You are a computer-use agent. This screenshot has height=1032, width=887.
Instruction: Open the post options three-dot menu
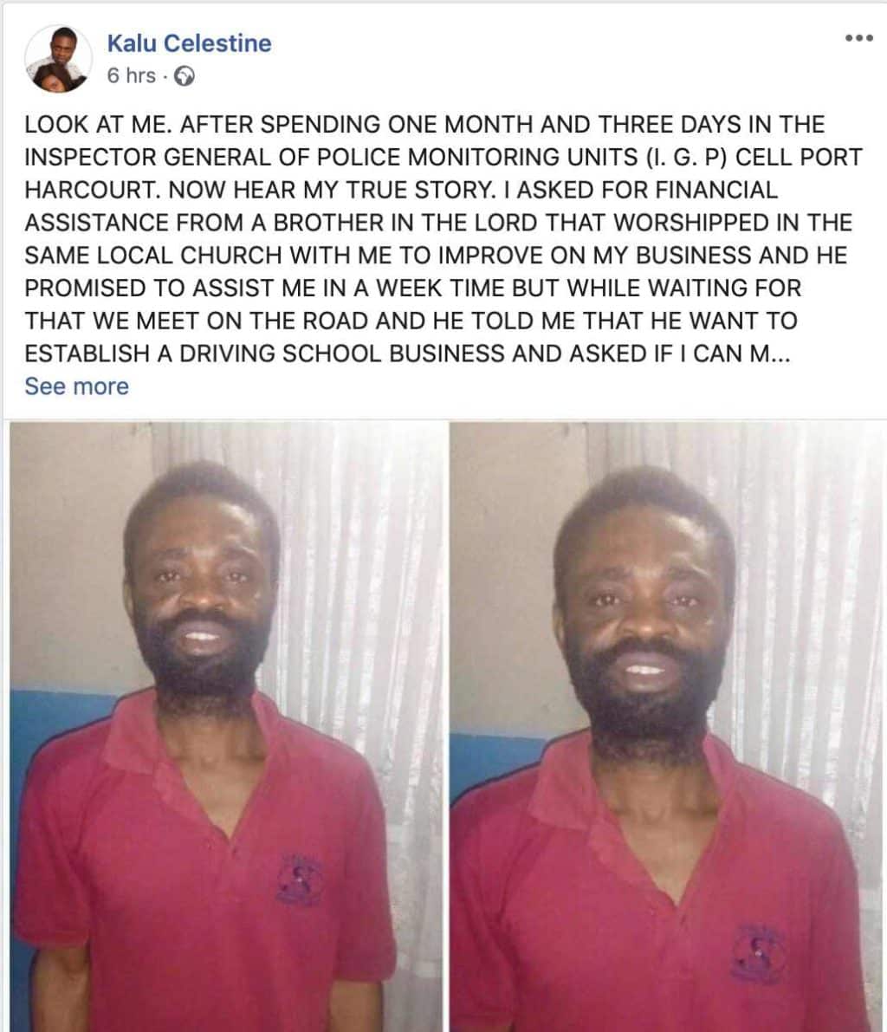click(859, 38)
